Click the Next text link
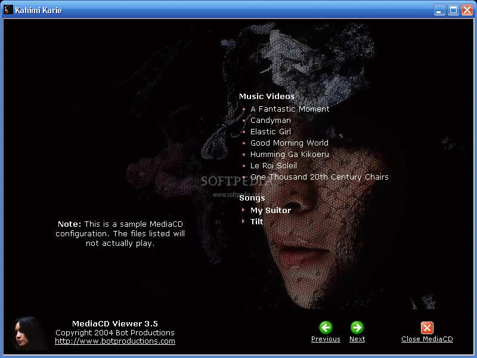 point(357,339)
